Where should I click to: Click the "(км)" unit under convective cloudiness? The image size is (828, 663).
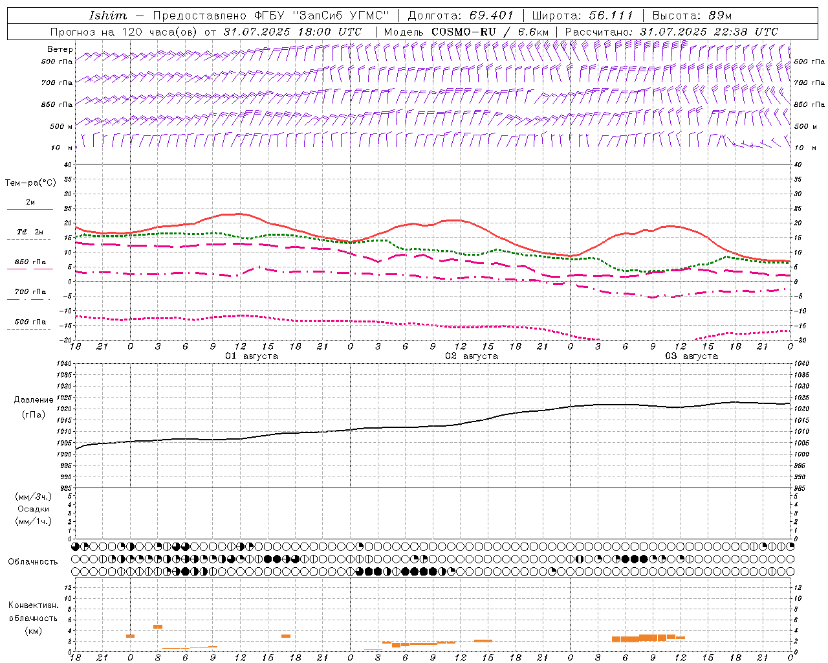(x=34, y=631)
